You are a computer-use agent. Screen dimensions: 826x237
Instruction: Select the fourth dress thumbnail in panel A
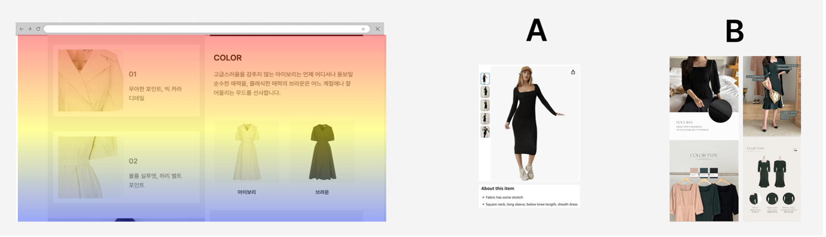click(485, 119)
